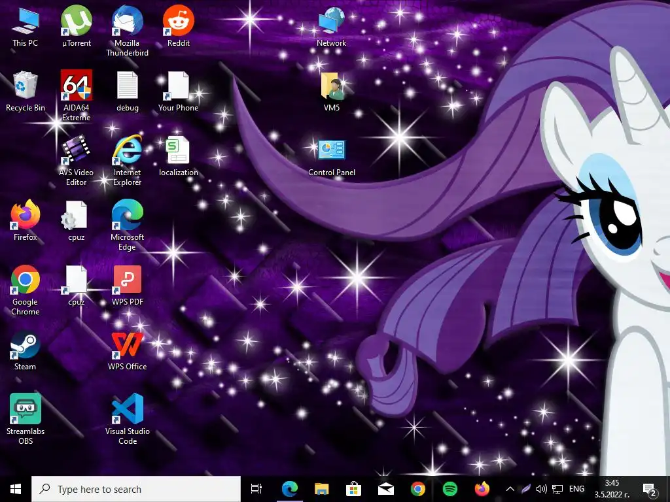Click the Type here to search box
Image resolution: width=670 pixels, height=502 pixels.
(x=136, y=489)
